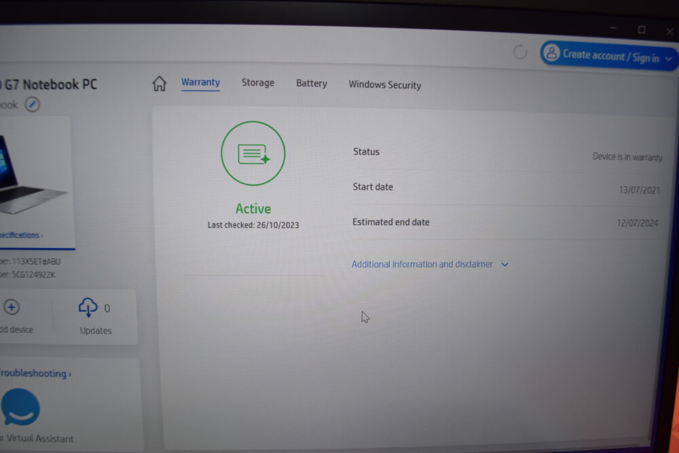Click the updates count 0

click(x=107, y=308)
